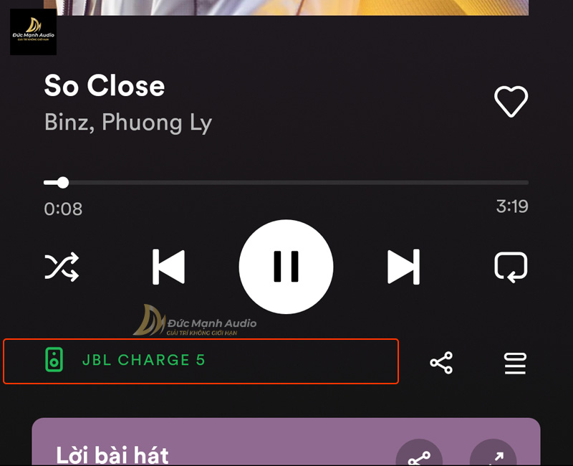
Task: Click the album artwork image
Action: point(286,7)
